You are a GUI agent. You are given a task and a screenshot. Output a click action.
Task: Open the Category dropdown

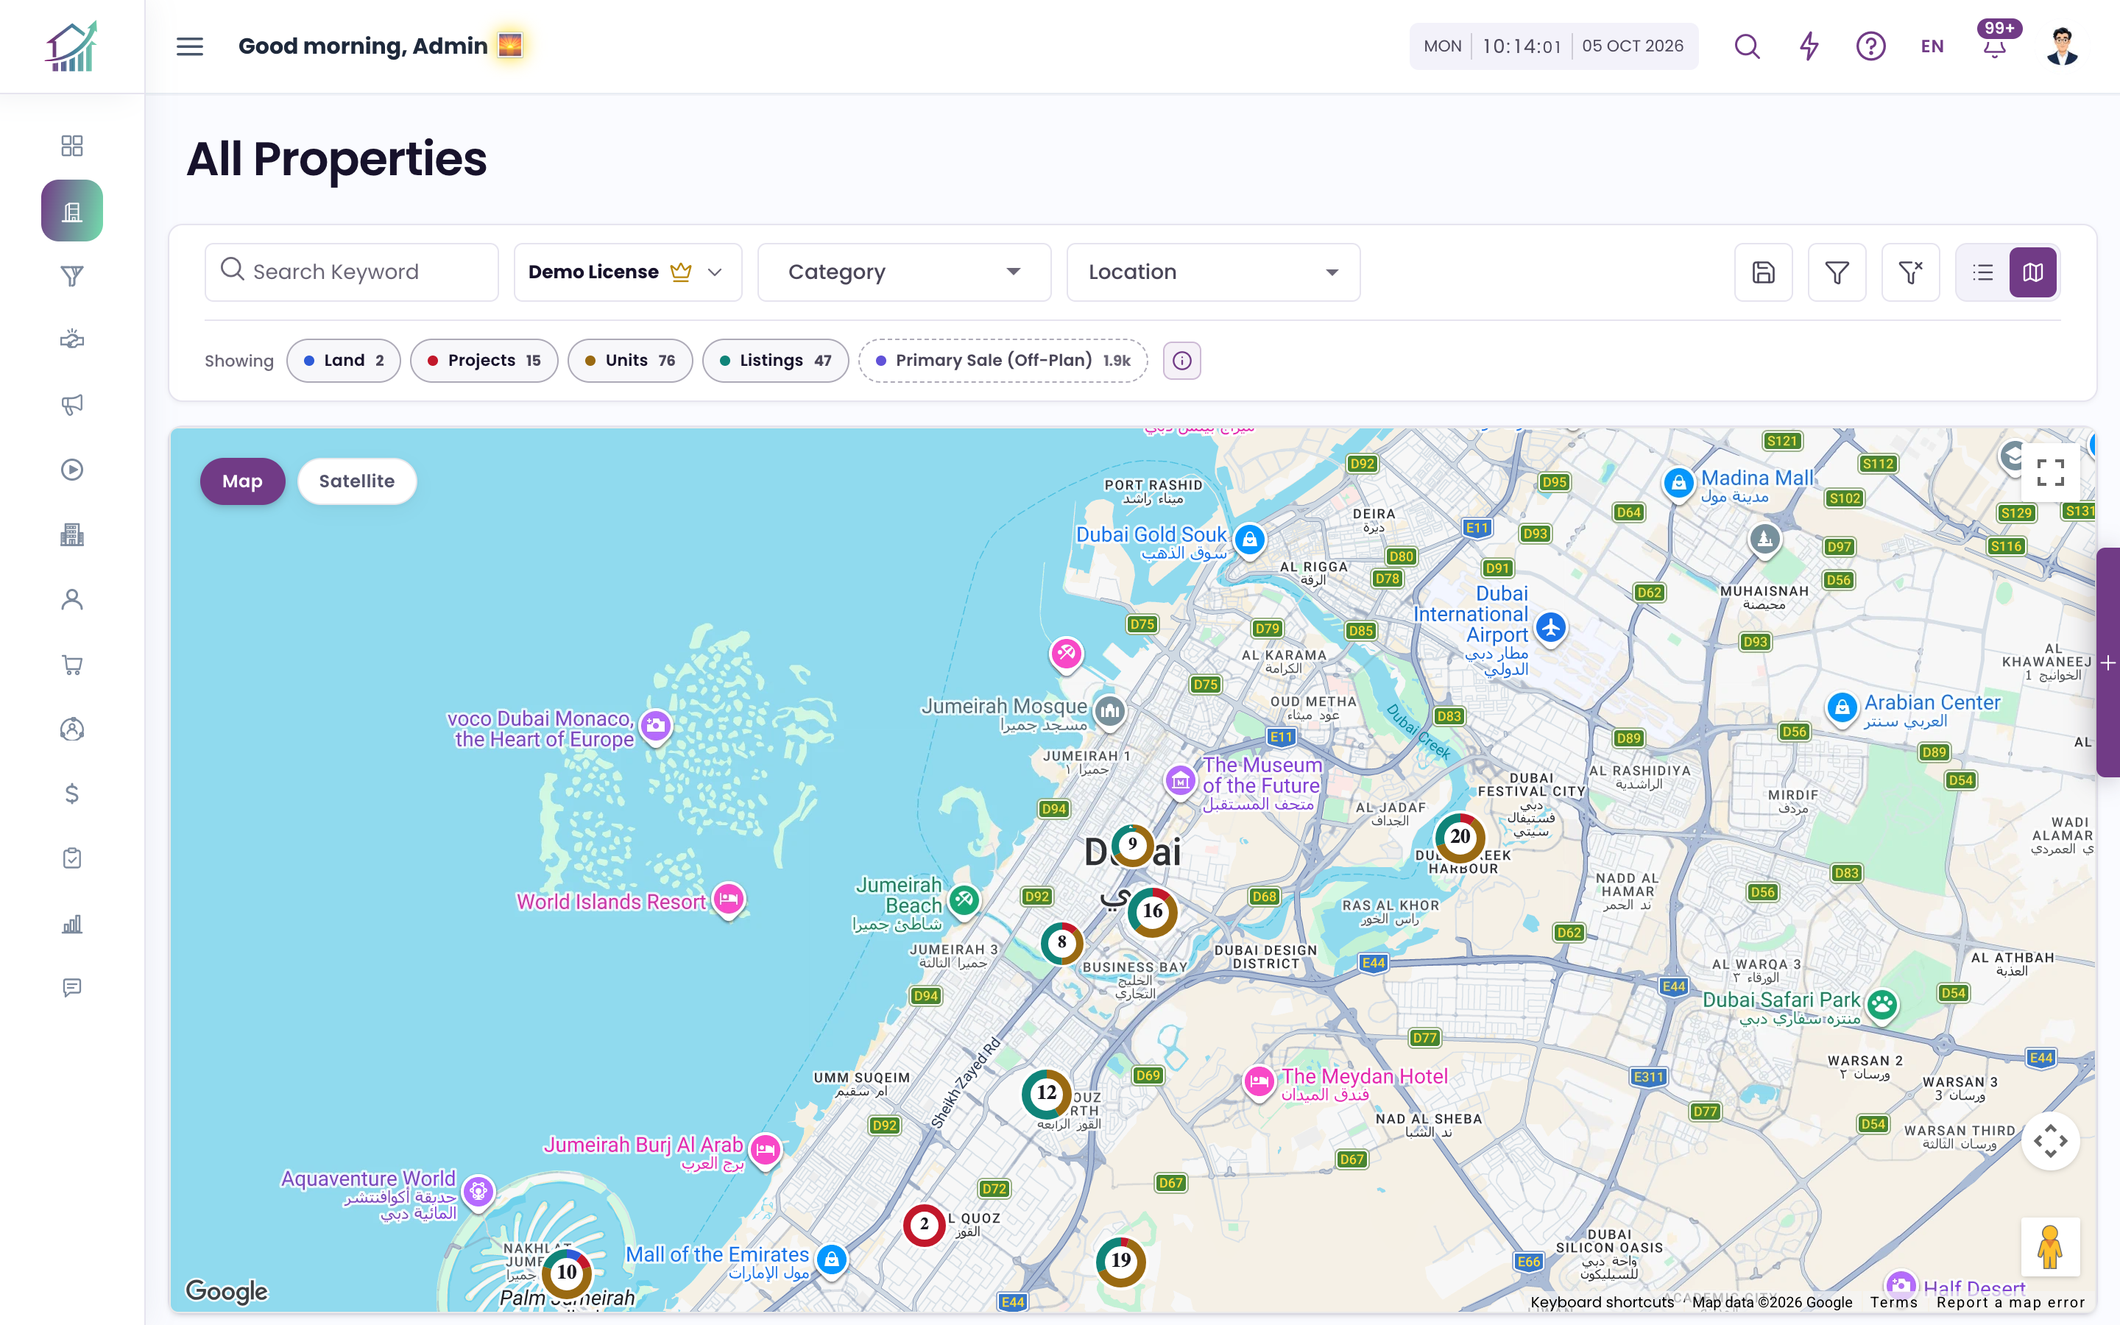click(x=904, y=272)
